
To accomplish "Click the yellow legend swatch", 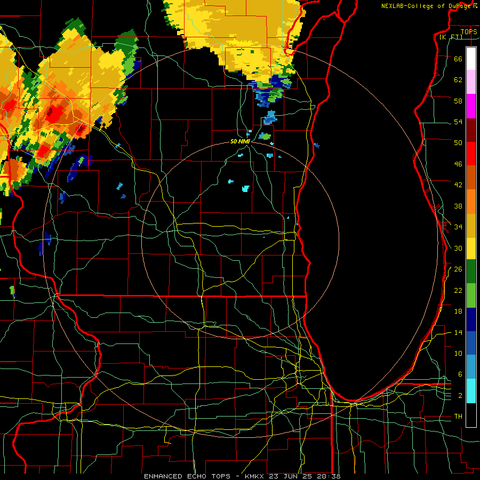I will tap(471, 248).
